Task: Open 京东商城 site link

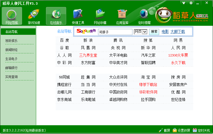Action: (64, 100)
